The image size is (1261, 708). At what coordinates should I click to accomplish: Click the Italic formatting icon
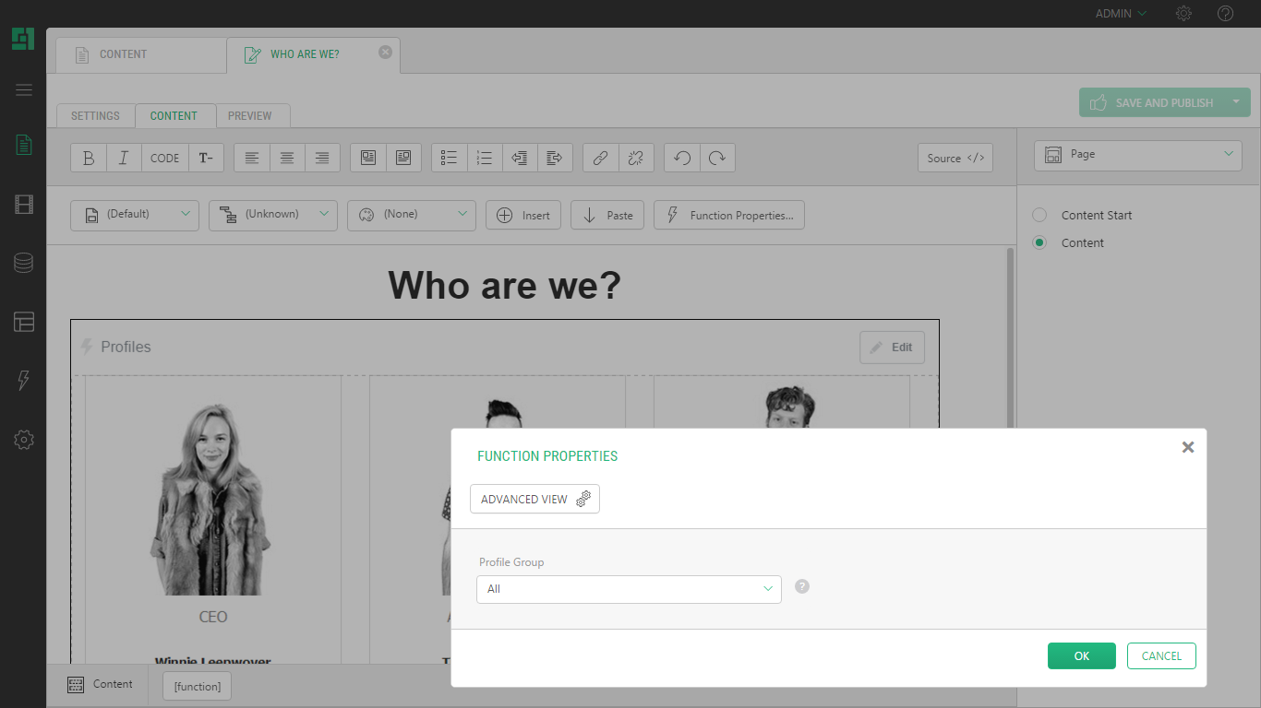coord(124,158)
